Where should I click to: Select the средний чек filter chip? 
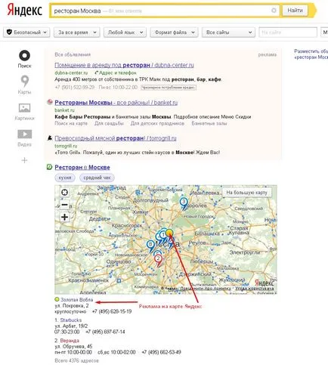pyautogui.click(x=97, y=178)
